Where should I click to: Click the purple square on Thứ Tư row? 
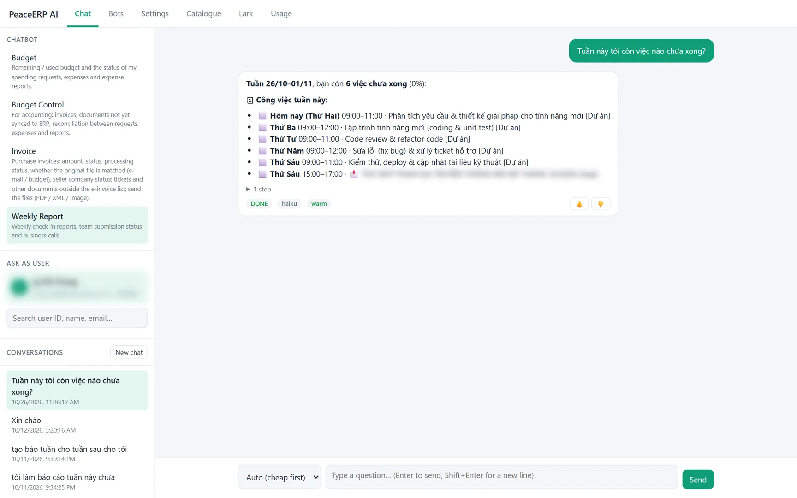262,139
